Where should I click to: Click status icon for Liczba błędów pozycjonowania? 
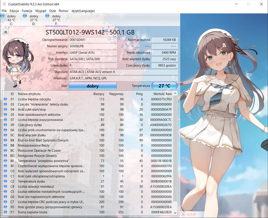coord(5,120)
